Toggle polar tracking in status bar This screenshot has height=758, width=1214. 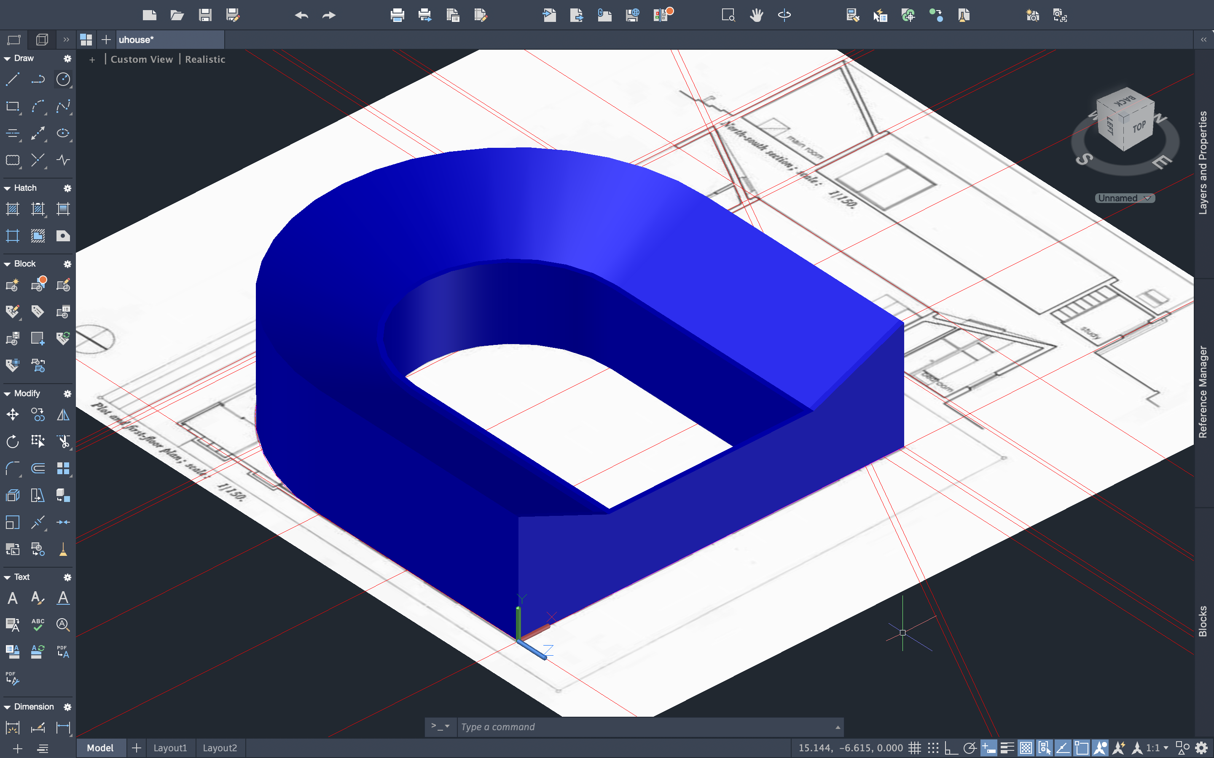pyautogui.click(x=970, y=748)
